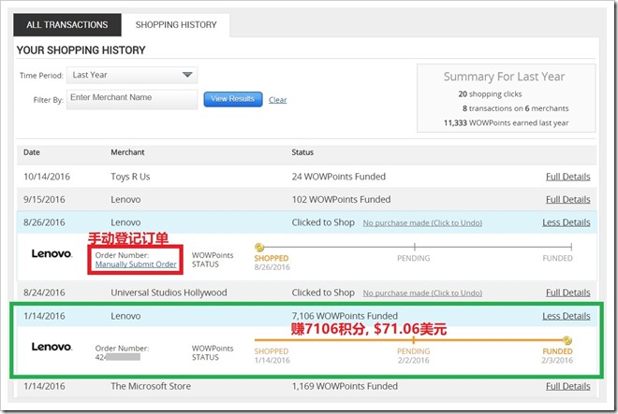Click the Status column header
Viewport: 618px width, 414px height.
[x=302, y=152]
